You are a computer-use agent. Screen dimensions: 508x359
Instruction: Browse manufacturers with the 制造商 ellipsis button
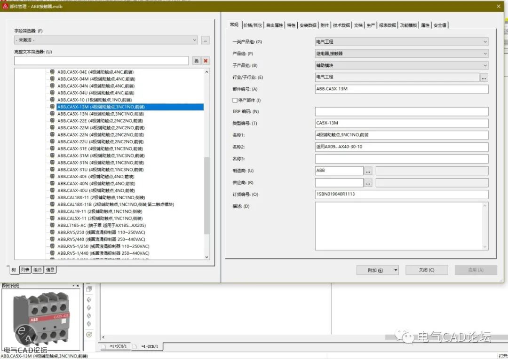click(368, 171)
